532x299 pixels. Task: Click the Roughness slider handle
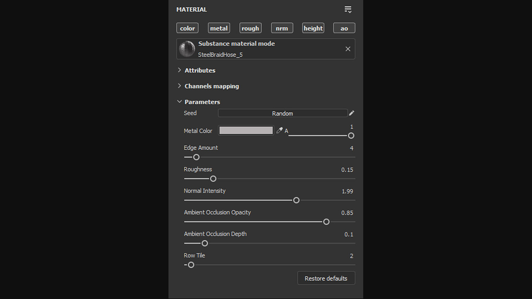213,179
